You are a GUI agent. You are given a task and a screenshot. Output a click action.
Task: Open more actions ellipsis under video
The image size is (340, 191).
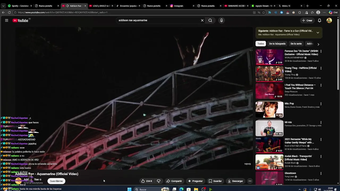click(250, 181)
